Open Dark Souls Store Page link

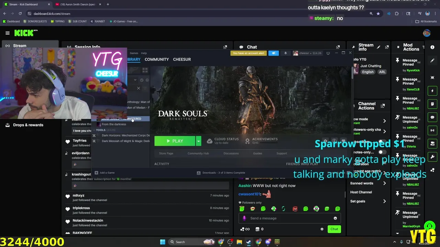(x=166, y=153)
